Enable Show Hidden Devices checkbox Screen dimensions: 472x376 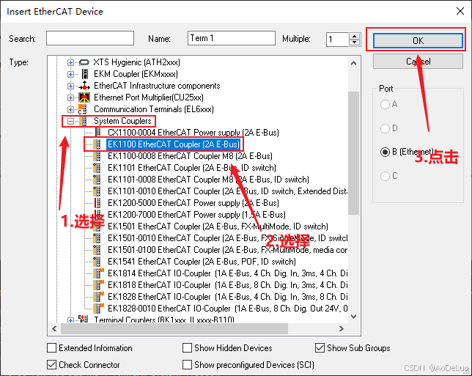(x=187, y=348)
